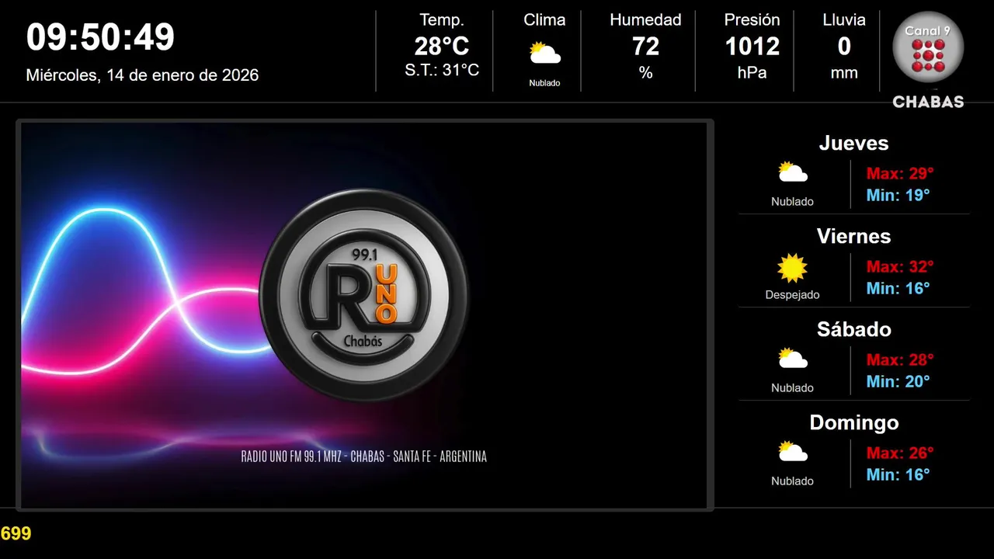Click the humidity value 72
The height and width of the screenshot is (559, 994).
click(645, 47)
